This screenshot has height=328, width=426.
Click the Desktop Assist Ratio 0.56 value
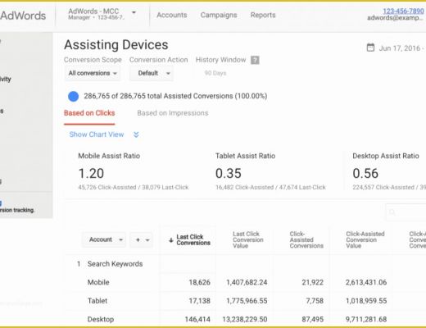click(x=365, y=173)
